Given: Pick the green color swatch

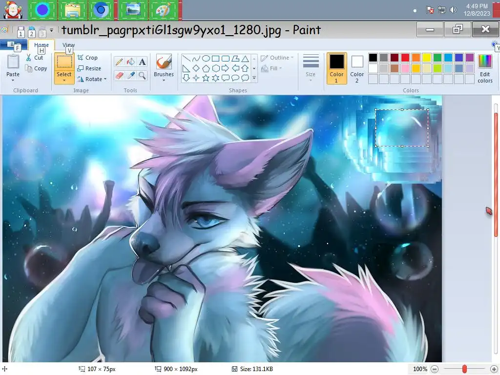Looking at the screenshot, I should pyautogui.click(x=437, y=58).
